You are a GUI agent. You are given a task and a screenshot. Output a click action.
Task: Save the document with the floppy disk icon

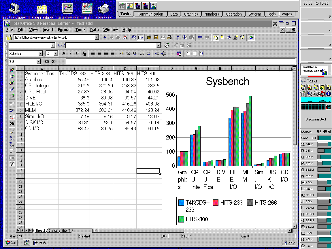pyautogui.click(x=156, y=37)
